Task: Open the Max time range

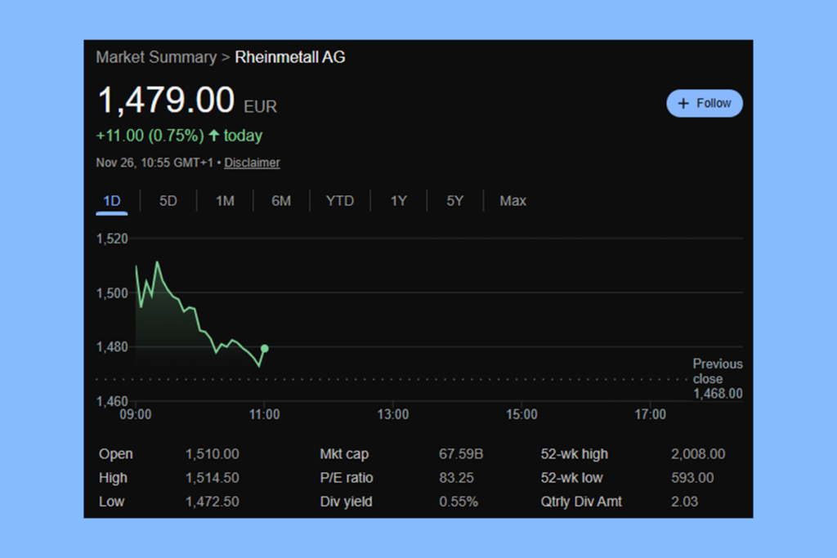Action: 512,200
